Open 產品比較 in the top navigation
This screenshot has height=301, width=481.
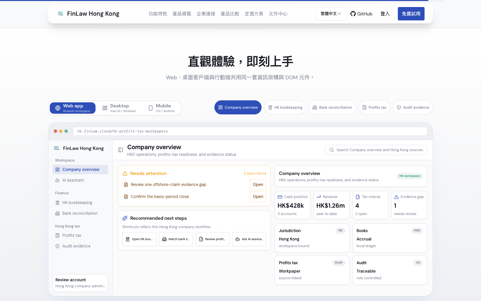pyautogui.click(x=230, y=14)
